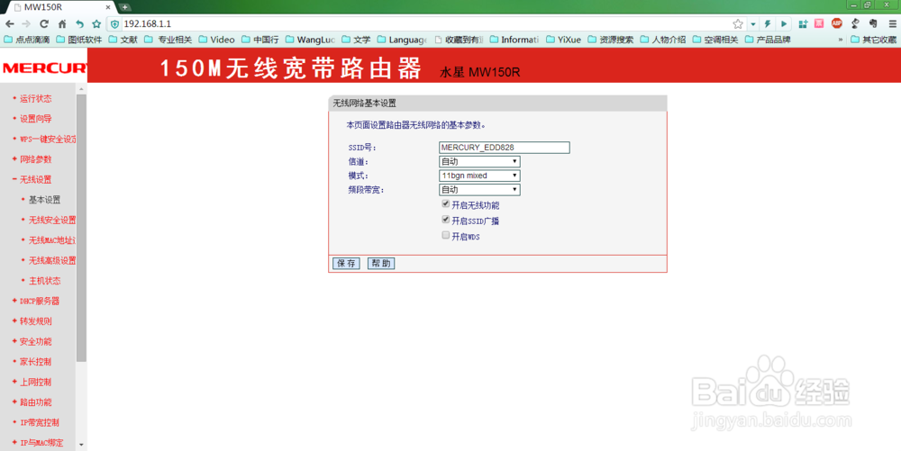Select 主机状态 in the sidebar

[x=45, y=281]
